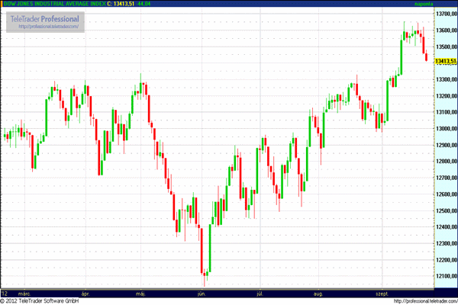458x305 pixels.
Task: Click the TeleTrader Professional logo watermark
Action: click(x=45, y=18)
